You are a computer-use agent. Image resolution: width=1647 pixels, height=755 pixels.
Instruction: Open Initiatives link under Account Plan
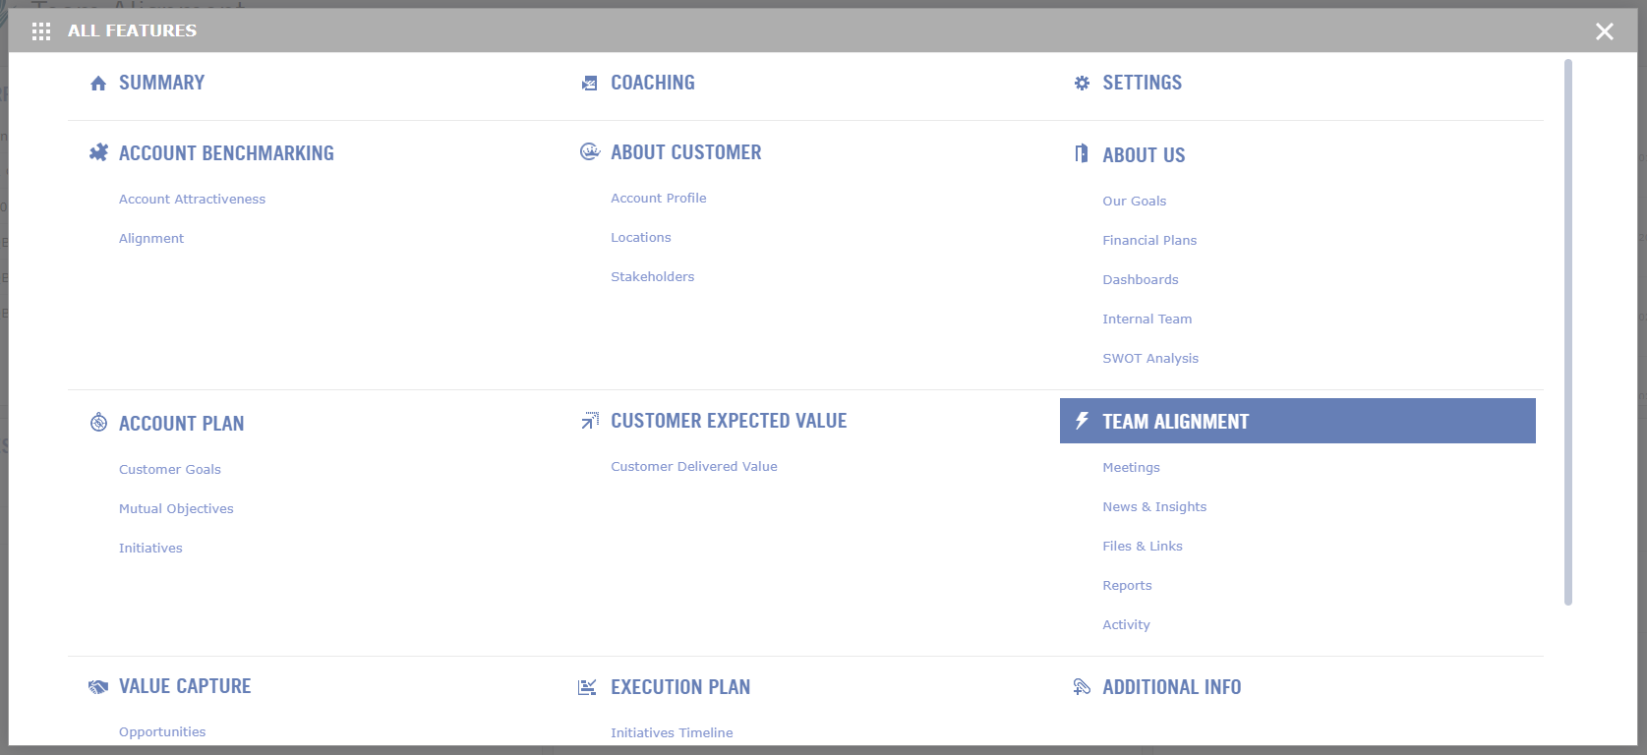tap(150, 548)
